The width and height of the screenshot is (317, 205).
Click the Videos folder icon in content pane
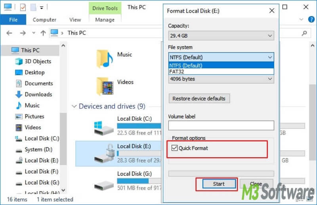(105, 86)
